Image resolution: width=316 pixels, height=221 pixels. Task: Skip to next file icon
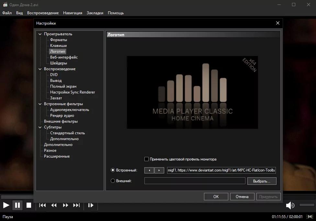point(76,205)
